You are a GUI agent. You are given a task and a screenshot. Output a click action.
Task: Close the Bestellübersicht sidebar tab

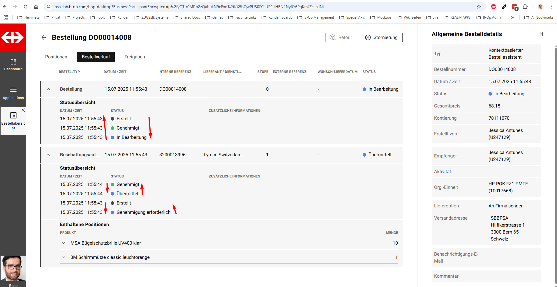point(23,110)
